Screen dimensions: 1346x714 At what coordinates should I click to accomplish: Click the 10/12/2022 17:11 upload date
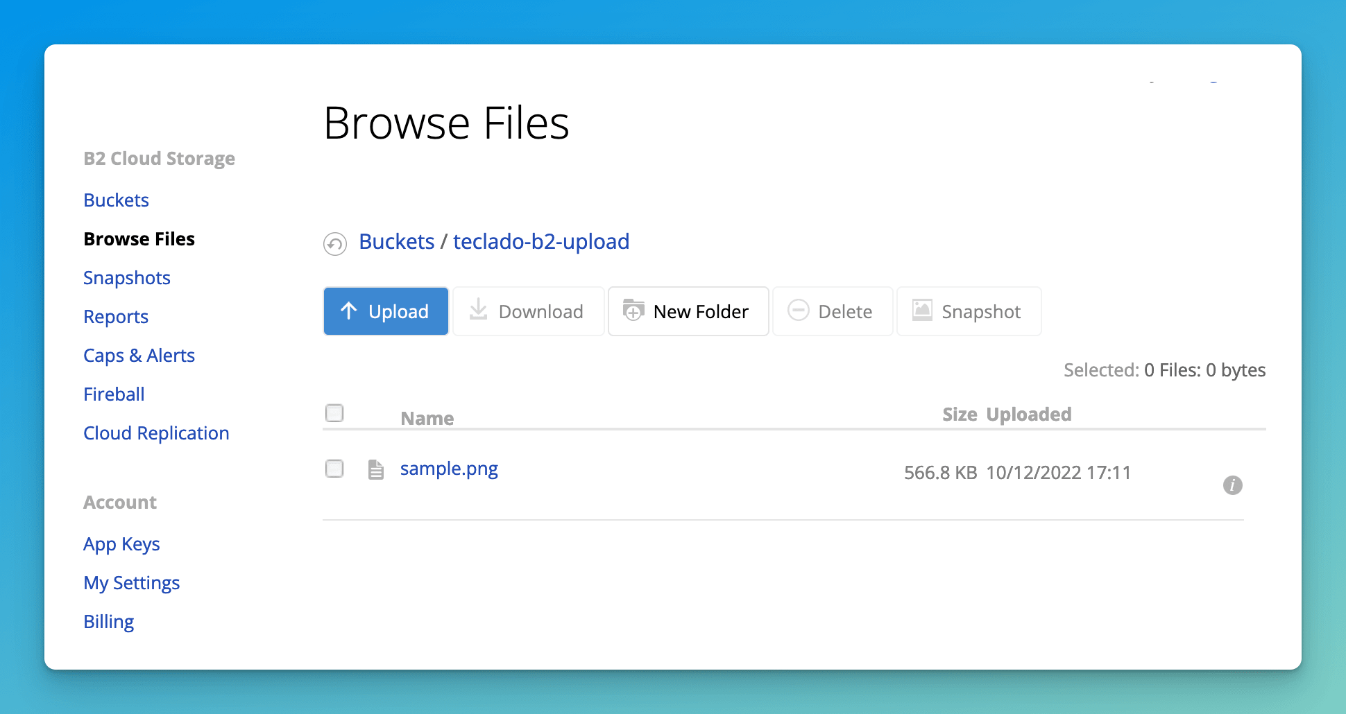pyautogui.click(x=1058, y=473)
